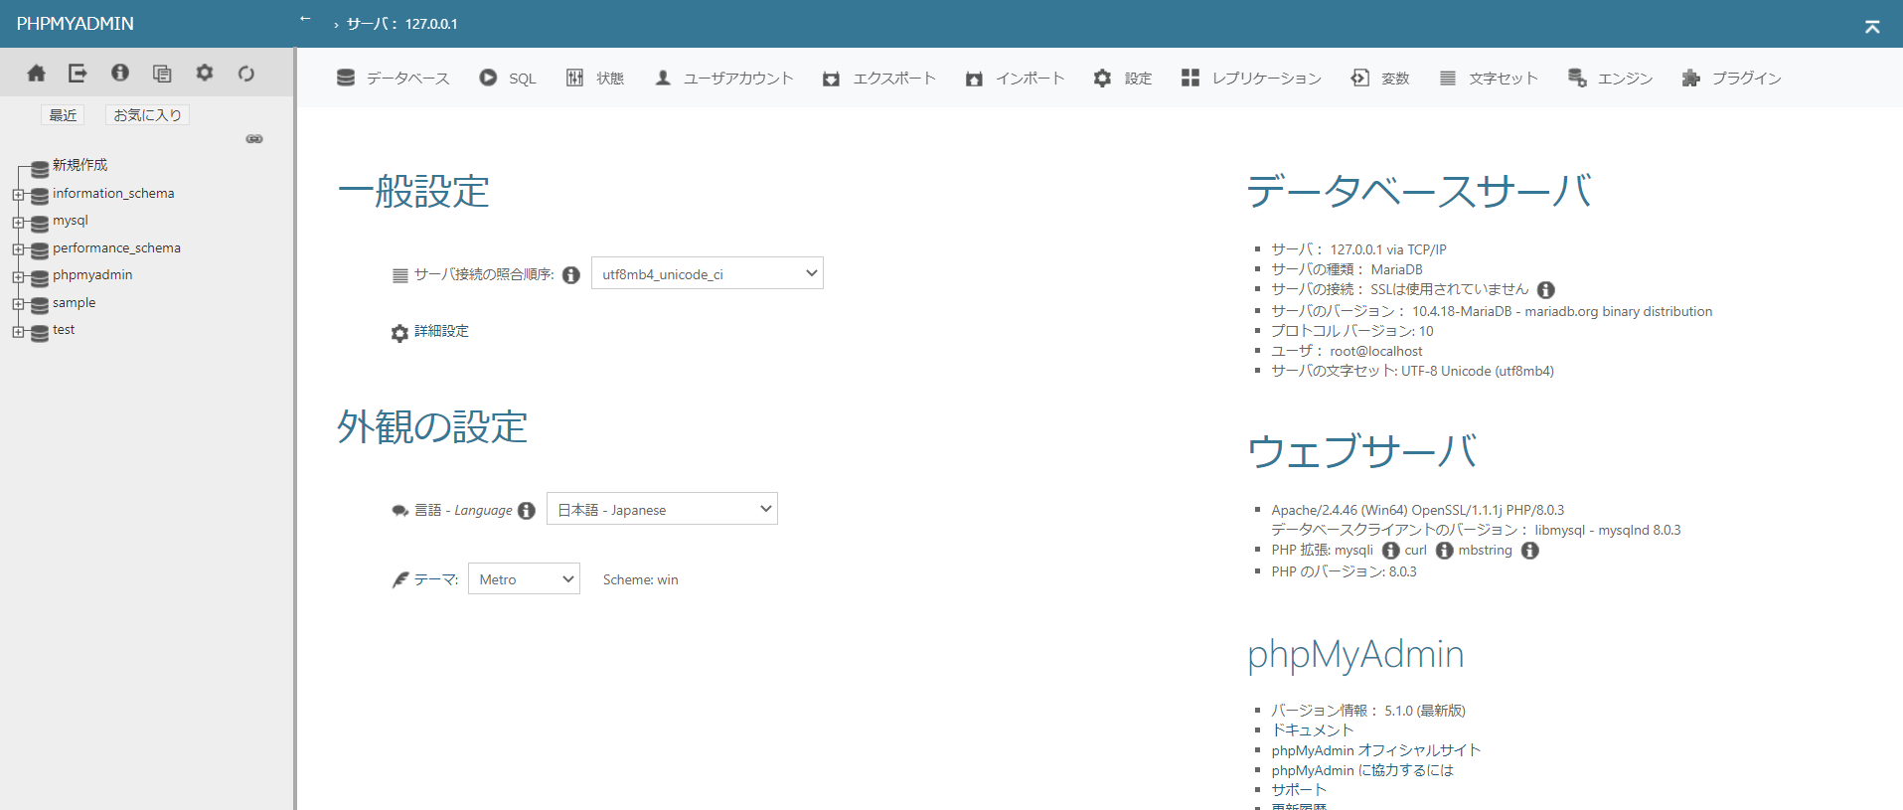Image resolution: width=1903 pixels, height=810 pixels.
Task: Open the 状態 status tab
Action: tap(594, 78)
